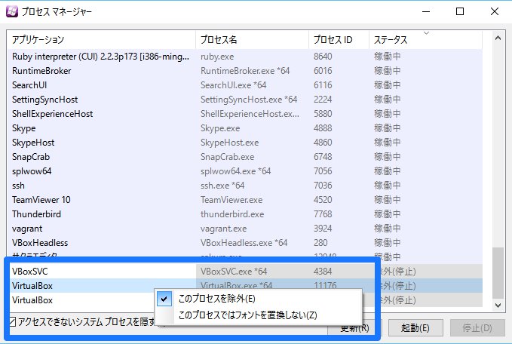Click process name thunderbird.exe
This screenshot has width=512, height=344.
pos(232,214)
